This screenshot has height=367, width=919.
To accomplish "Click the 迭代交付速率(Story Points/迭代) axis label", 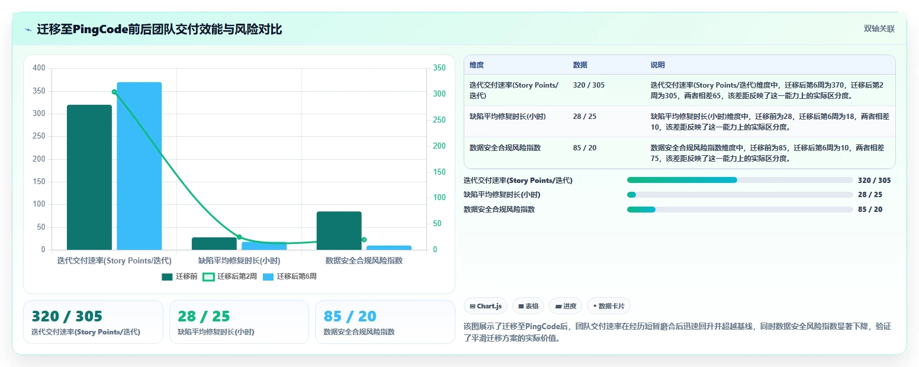I will (114, 260).
